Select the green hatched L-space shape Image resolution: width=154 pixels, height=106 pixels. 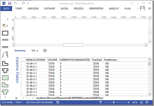pos(5,85)
